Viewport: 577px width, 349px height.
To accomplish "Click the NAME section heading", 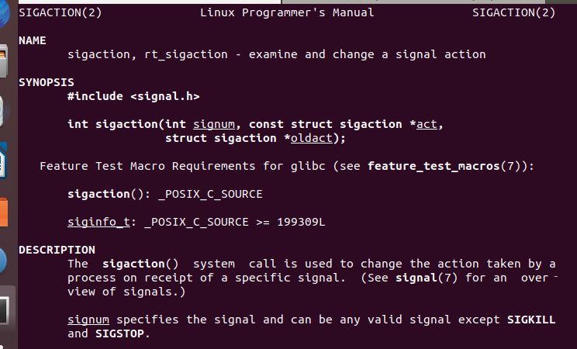I will [32, 40].
